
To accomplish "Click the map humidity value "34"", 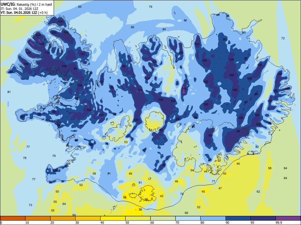I will [125, 197].
